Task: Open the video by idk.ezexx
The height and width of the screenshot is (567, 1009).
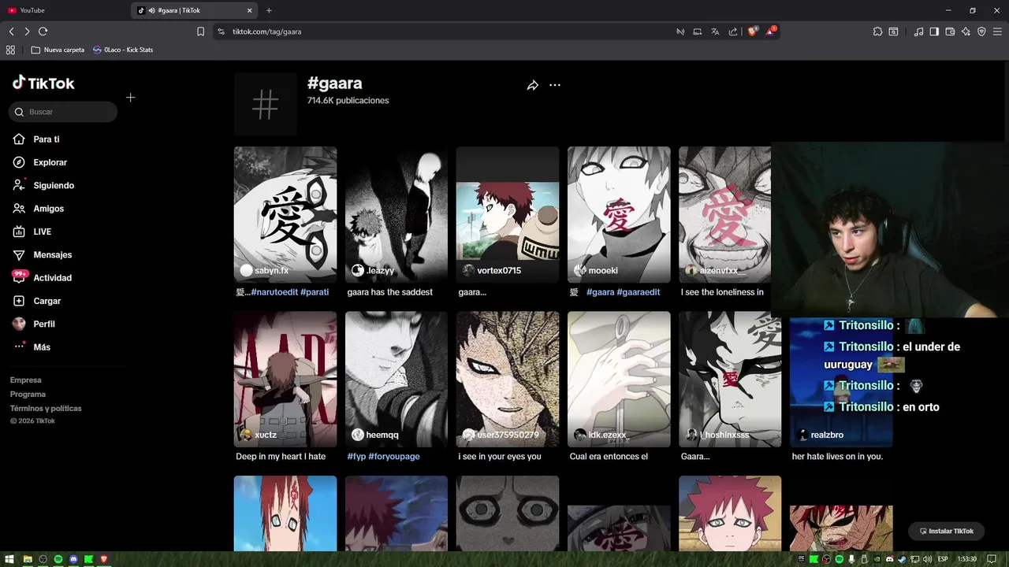Action: coord(619,379)
